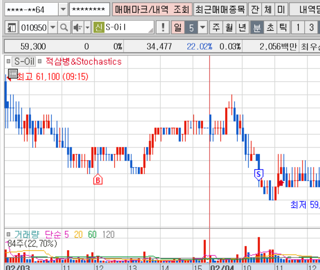Screen dimensions: 320x270
Task: Open the account number dropdown
Action: pos(63,9)
